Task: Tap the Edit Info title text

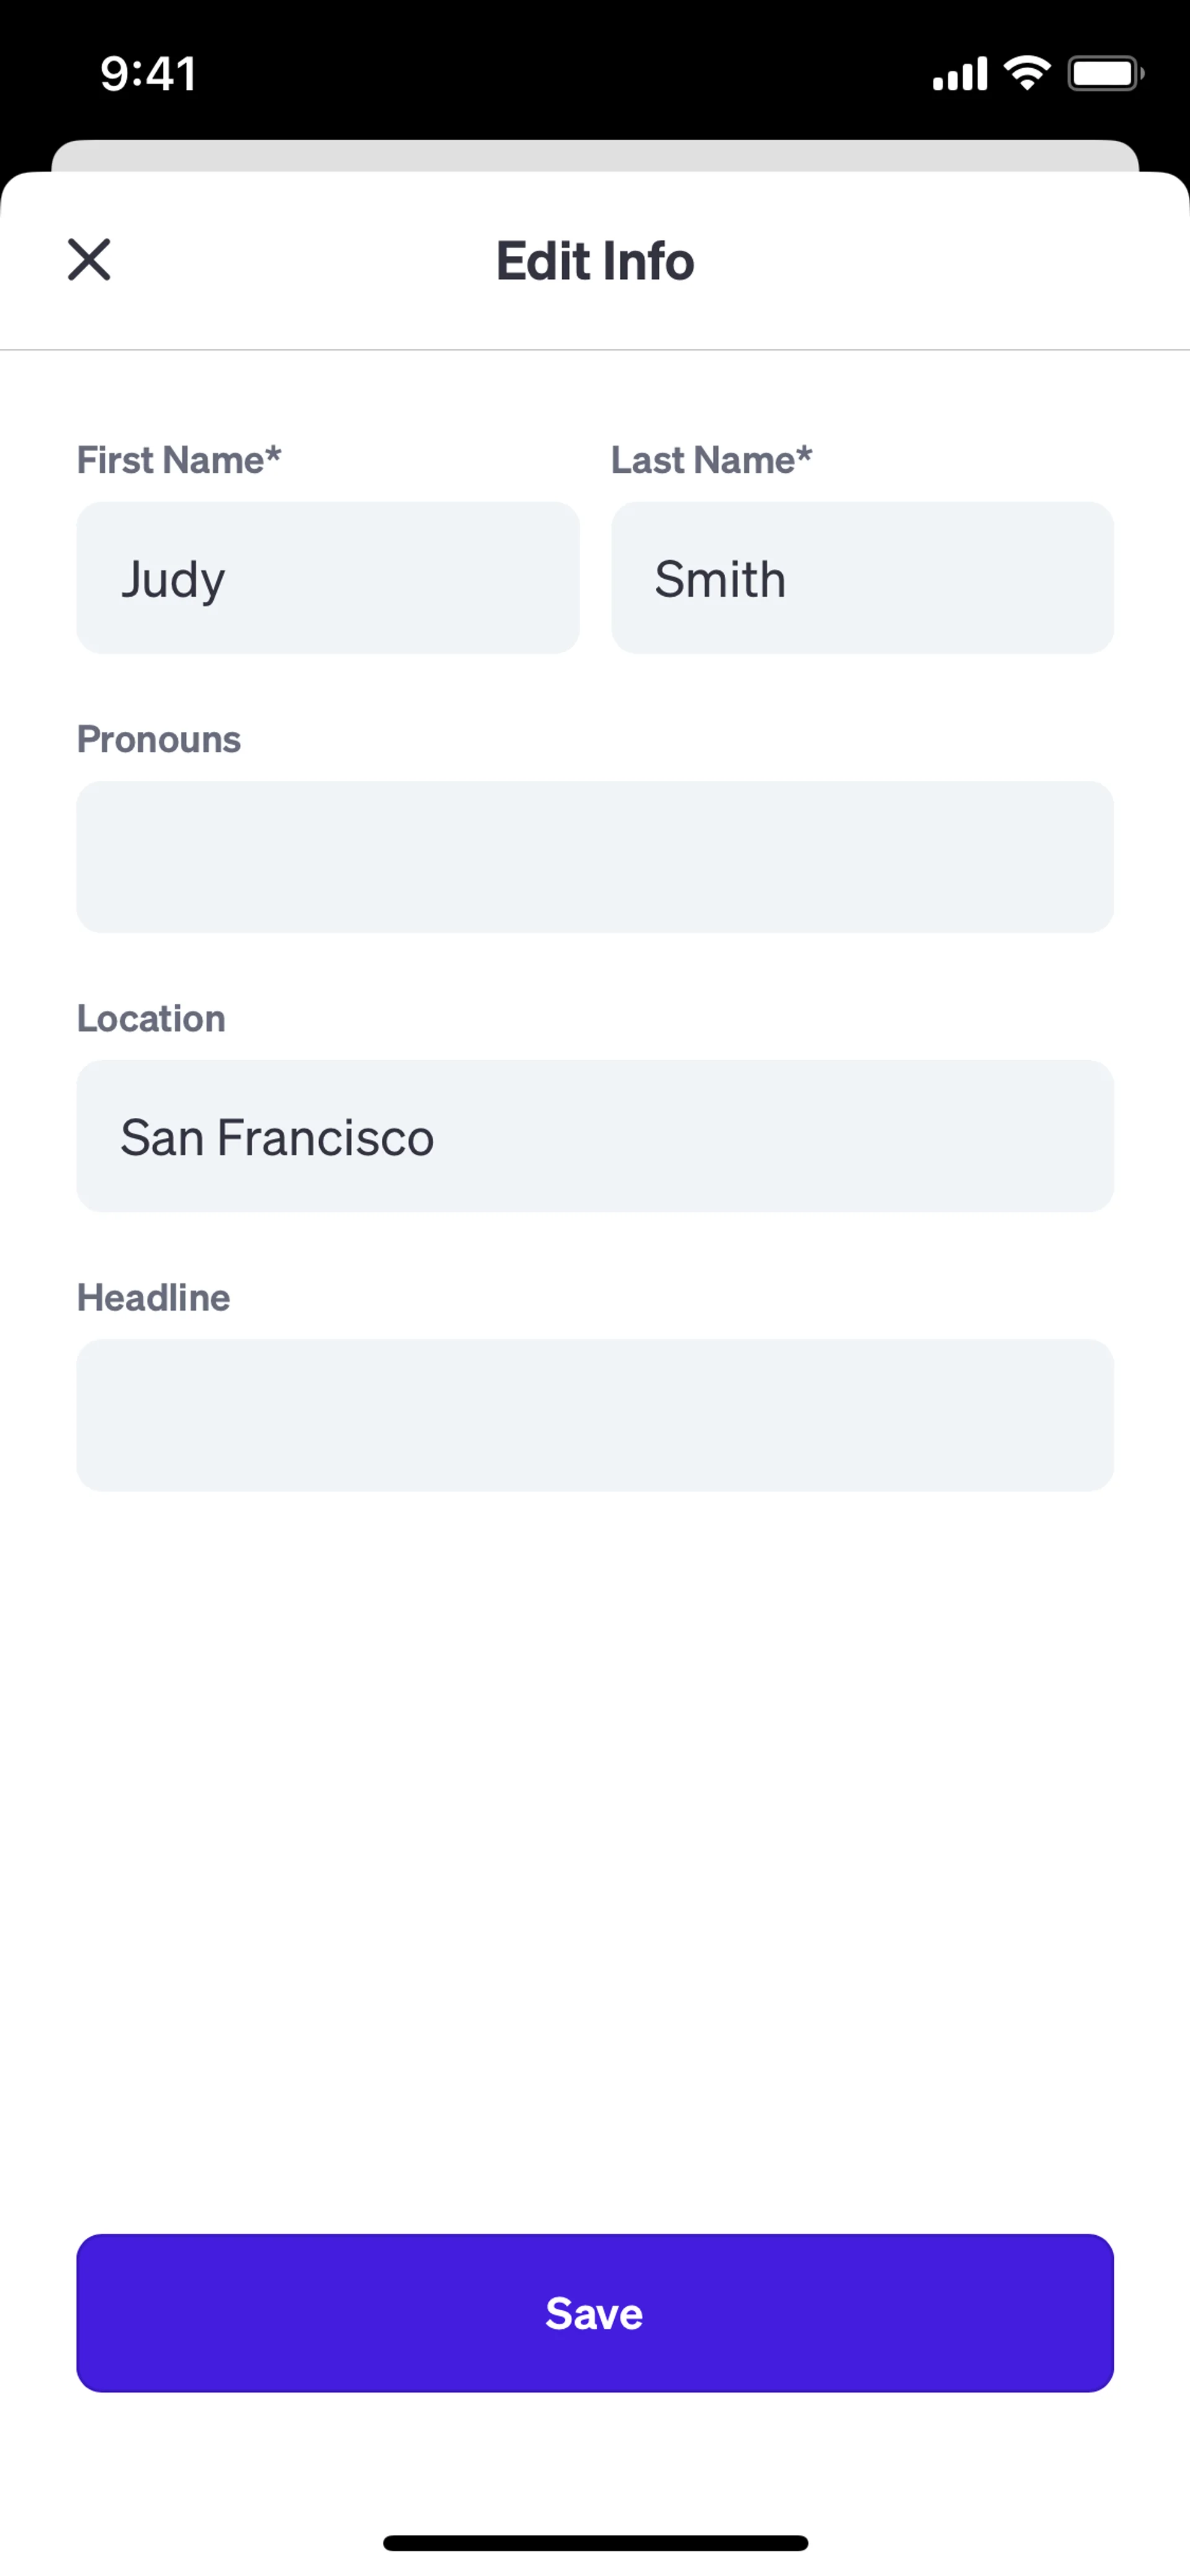Action: [x=595, y=261]
